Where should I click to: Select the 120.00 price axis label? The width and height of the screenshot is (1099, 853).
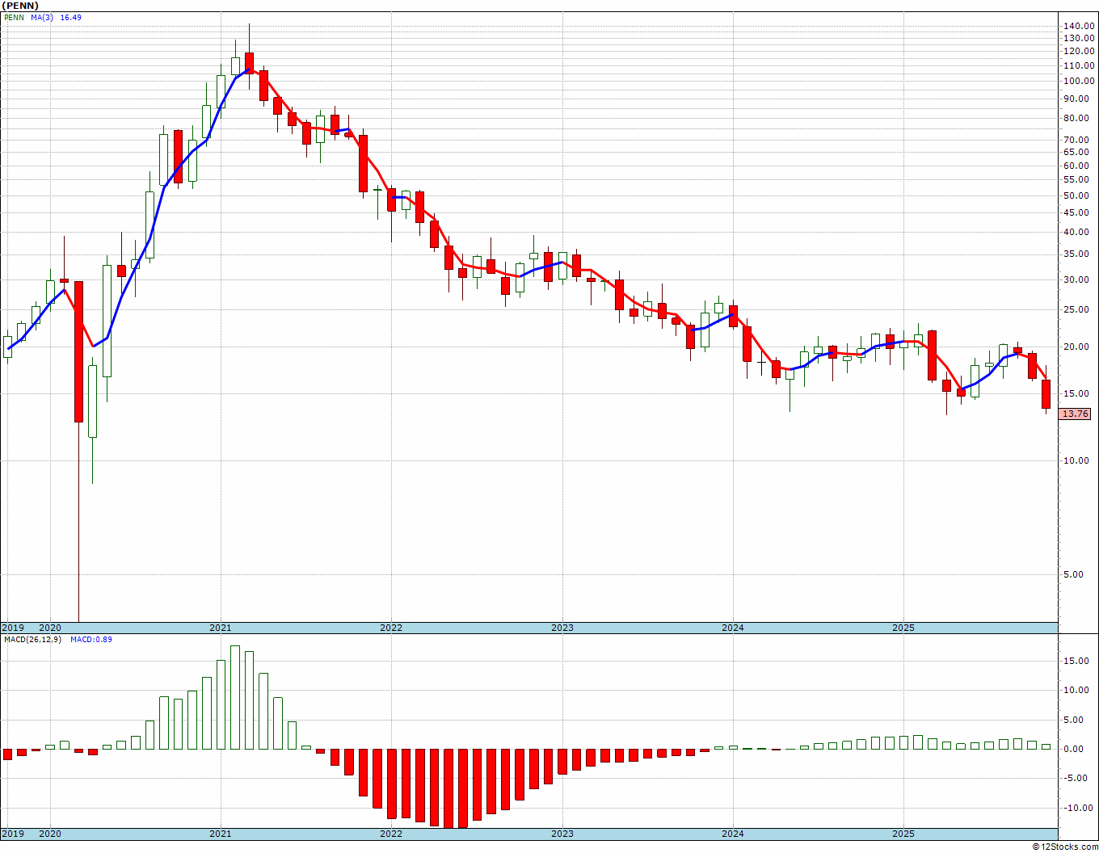[1079, 52]
